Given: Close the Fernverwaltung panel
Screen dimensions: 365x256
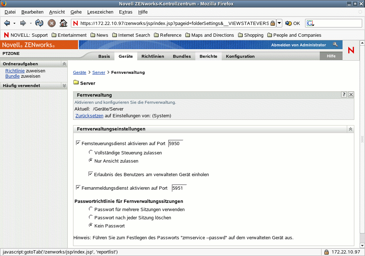Looking at the screenshot, I should 351,94.
